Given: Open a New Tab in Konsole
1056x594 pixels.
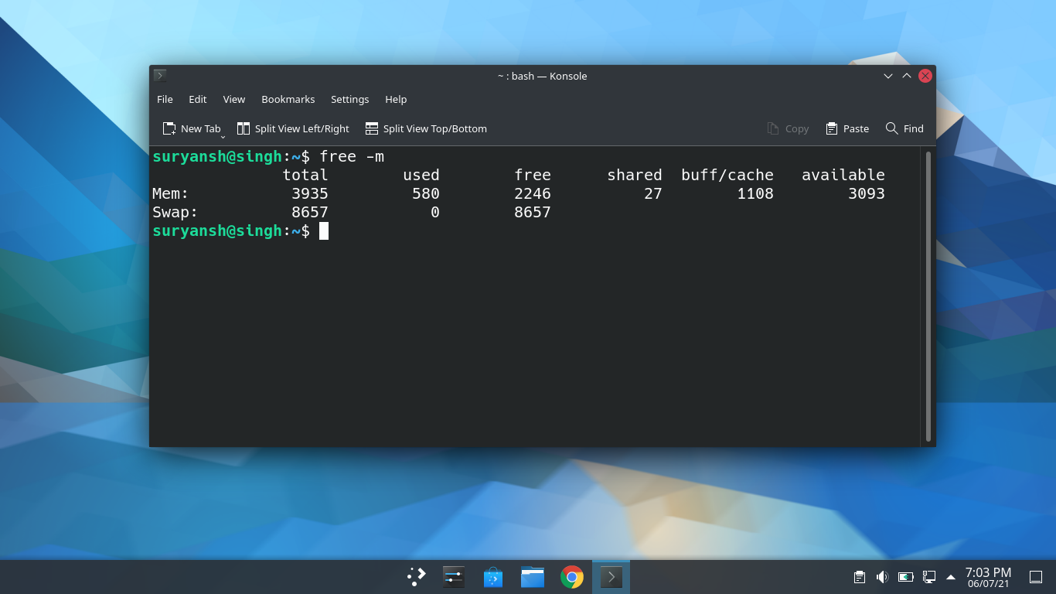Looking at the screenshot, I should pyautogui.click(x=192, y=128).
